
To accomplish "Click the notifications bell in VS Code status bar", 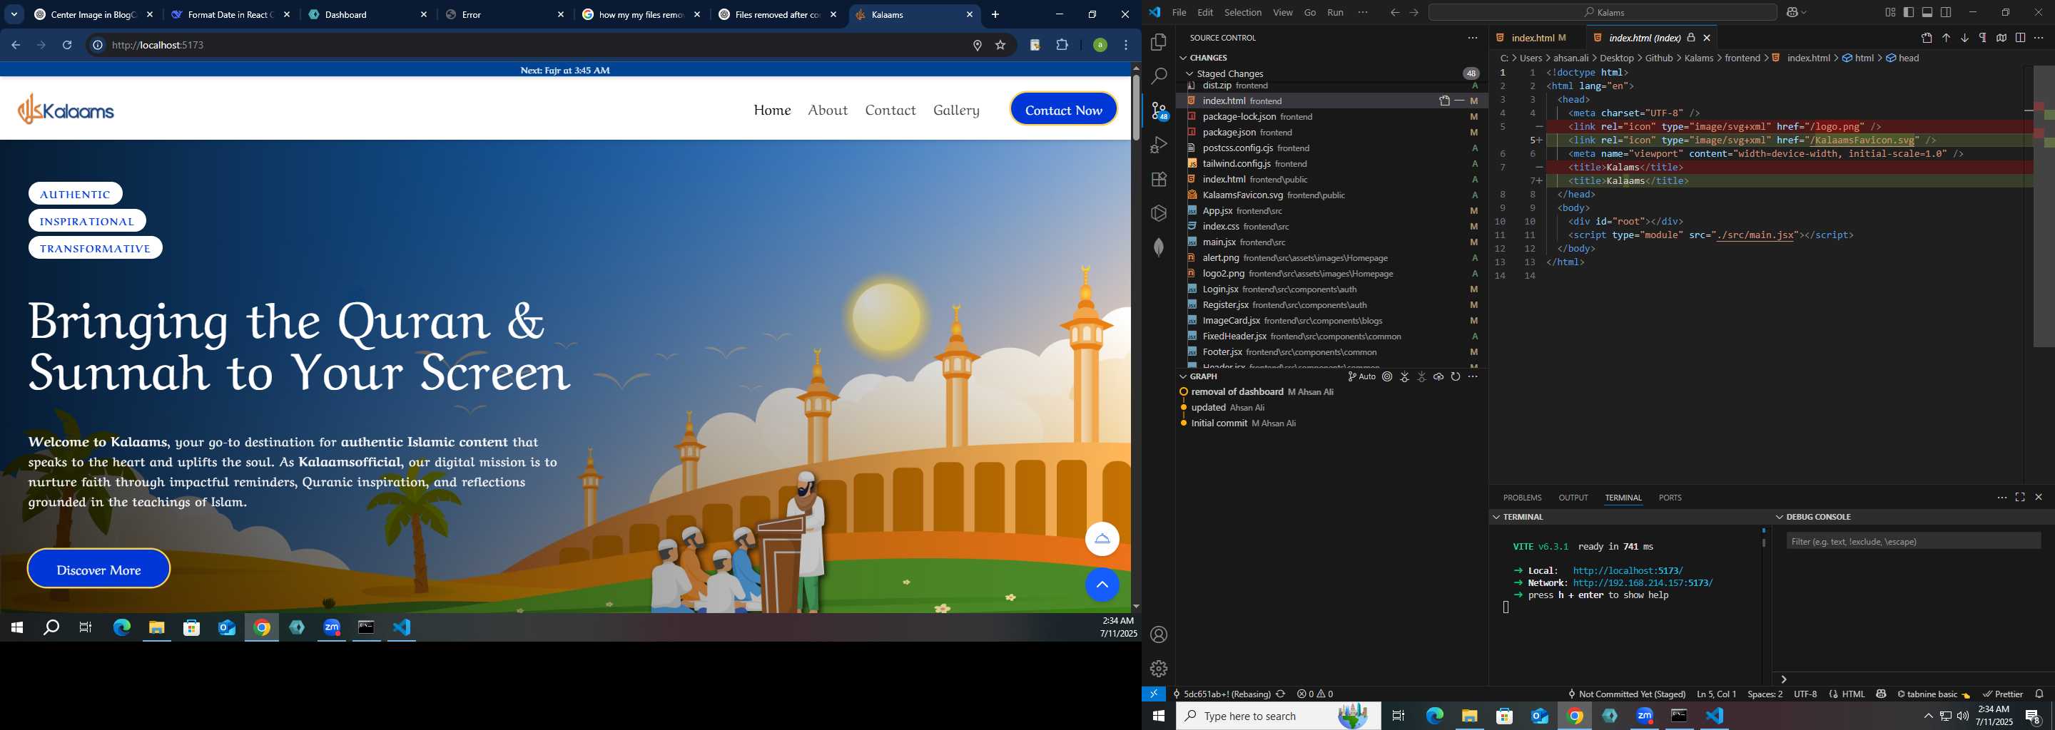I will (x=2039, y=694).
